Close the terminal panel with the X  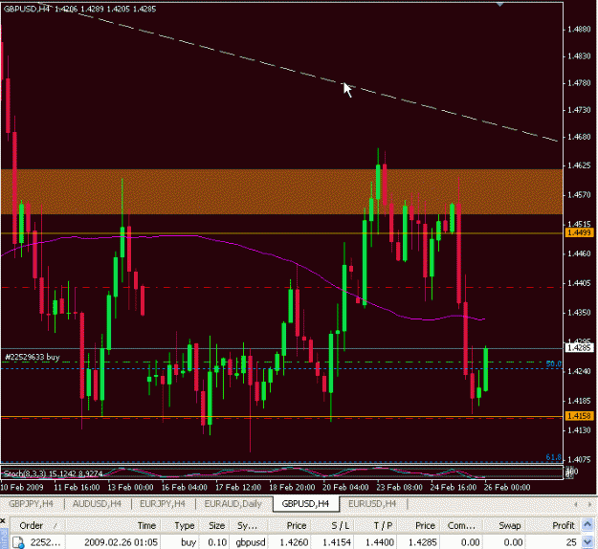(3, 521)
